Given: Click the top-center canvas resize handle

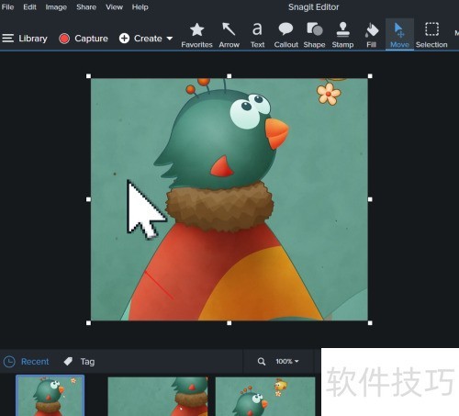Looking at the screenshot, I should 229,76.
